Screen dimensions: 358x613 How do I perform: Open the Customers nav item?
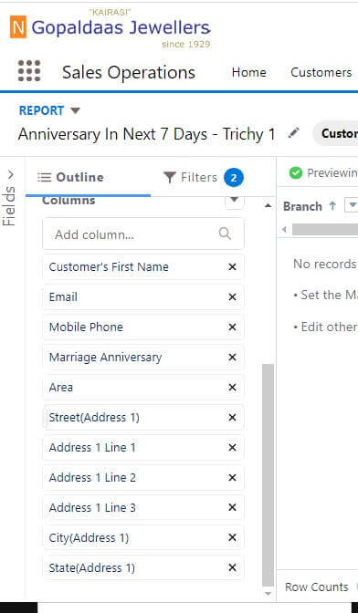point(321,72)
